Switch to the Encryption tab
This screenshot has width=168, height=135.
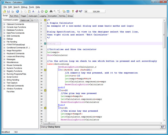tap(53, 16)
